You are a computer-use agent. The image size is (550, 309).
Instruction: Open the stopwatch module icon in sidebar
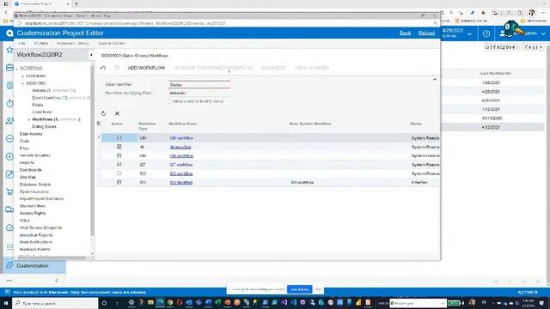[x=9, y=103]
